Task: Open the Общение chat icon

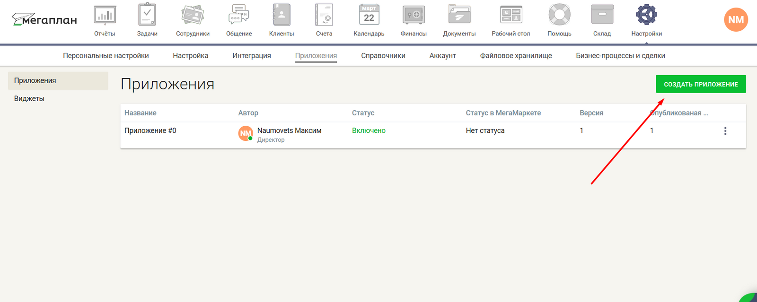Action: tap(238, 16)
